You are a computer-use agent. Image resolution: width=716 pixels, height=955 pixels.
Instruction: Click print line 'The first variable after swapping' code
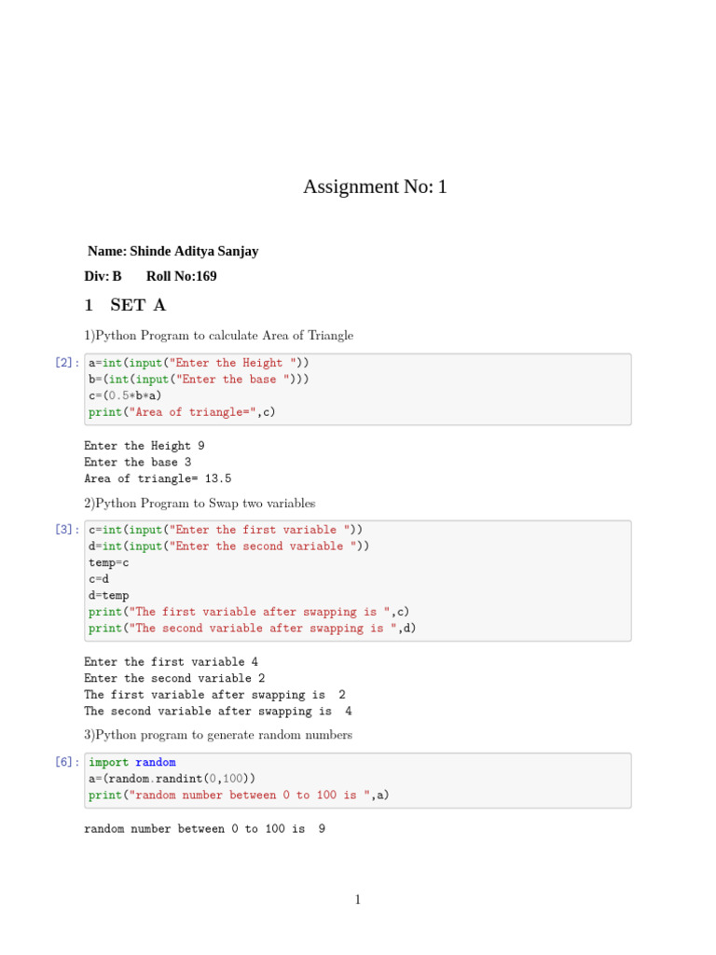249,612
